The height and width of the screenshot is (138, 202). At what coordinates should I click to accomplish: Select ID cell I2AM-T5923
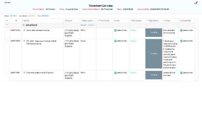tap(15, 41)
